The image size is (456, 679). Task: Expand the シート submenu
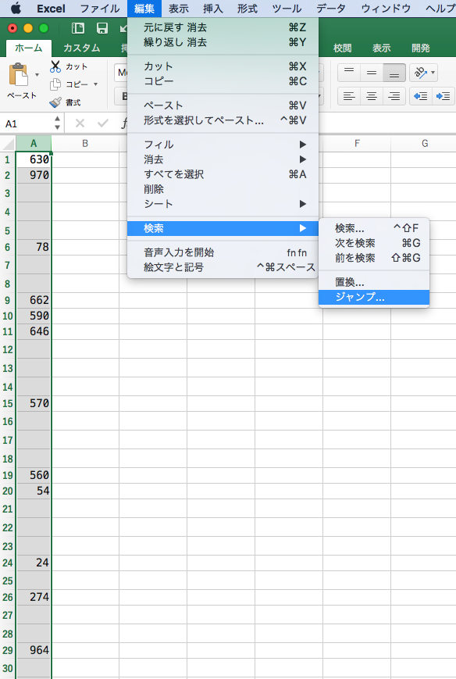(223, 203)
